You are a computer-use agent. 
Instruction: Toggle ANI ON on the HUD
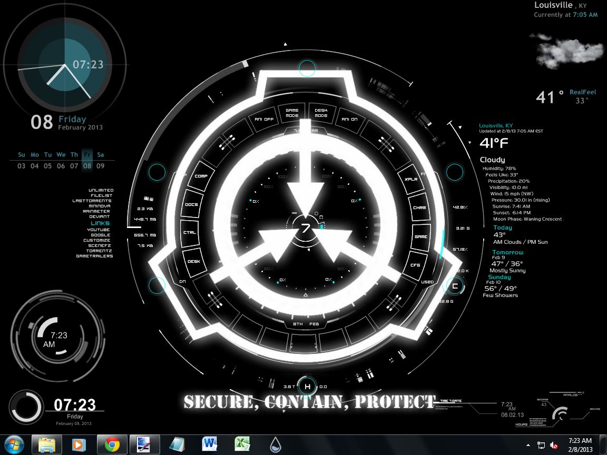349,119
